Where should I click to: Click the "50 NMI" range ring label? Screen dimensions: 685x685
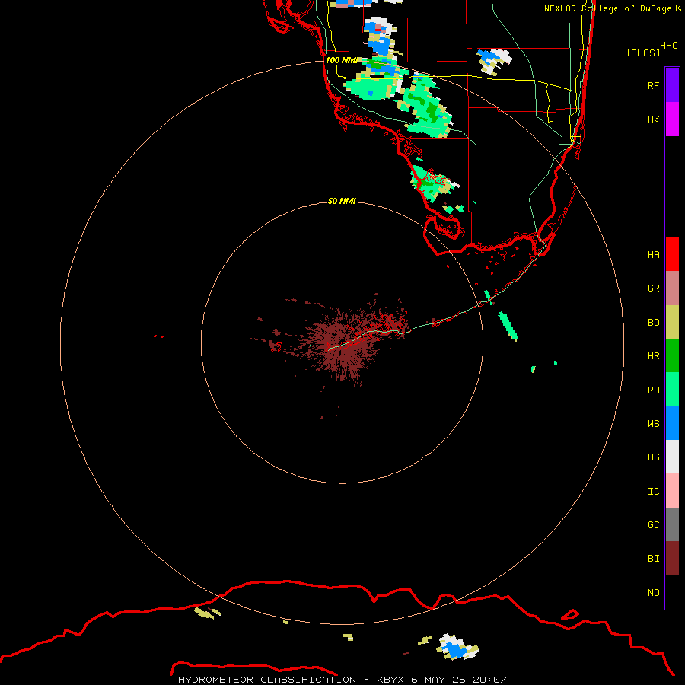click(x=342, y=201)
